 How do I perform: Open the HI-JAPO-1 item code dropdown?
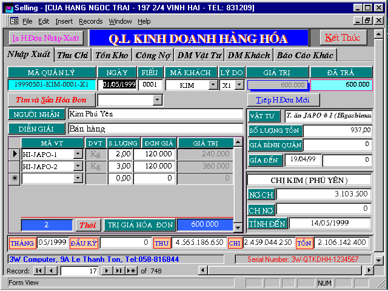[78, 154]
